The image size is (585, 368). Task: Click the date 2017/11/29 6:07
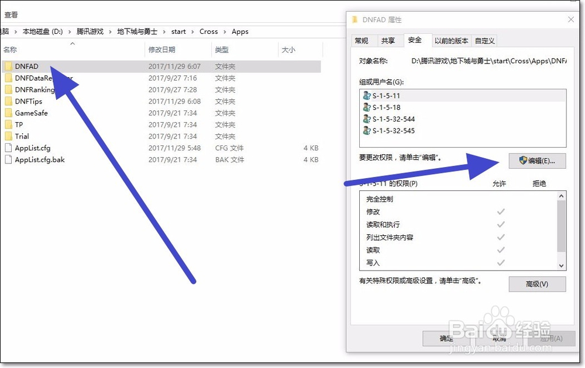pyautogui.click(x=174, y=67)
